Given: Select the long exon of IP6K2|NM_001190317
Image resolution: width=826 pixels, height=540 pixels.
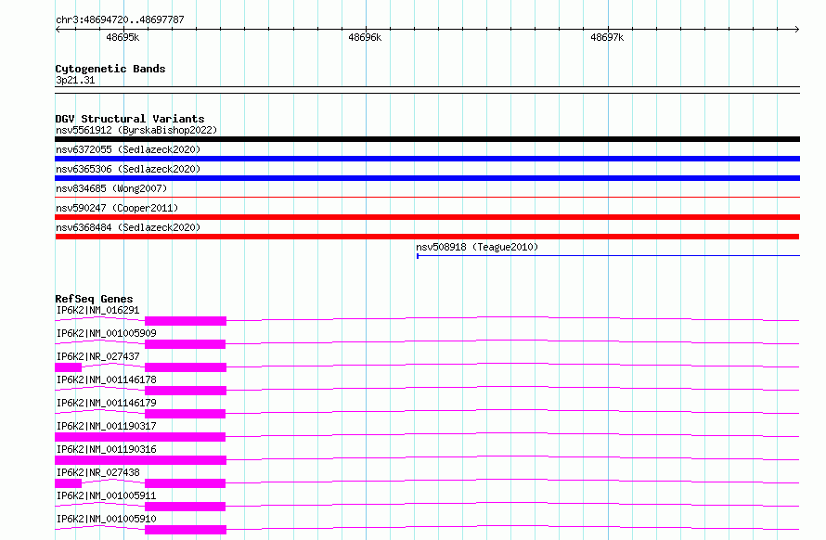Looking at the screenshot, I should [140, 437].
